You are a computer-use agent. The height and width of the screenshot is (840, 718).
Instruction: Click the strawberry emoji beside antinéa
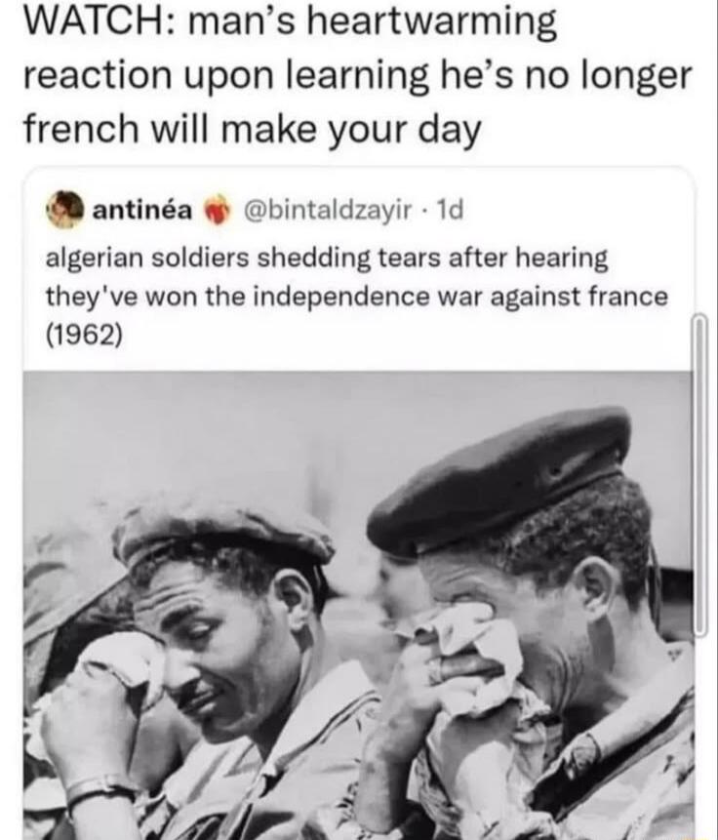coord(217,211)
